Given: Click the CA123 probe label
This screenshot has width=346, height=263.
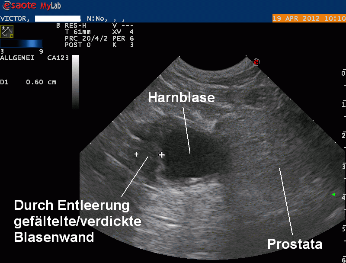Looking at the screenshot, I should pyautogui.click(x=58, y=57).
